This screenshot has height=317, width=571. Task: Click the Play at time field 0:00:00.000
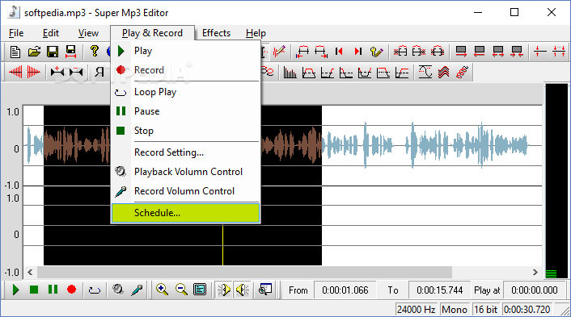click(534, 290)
